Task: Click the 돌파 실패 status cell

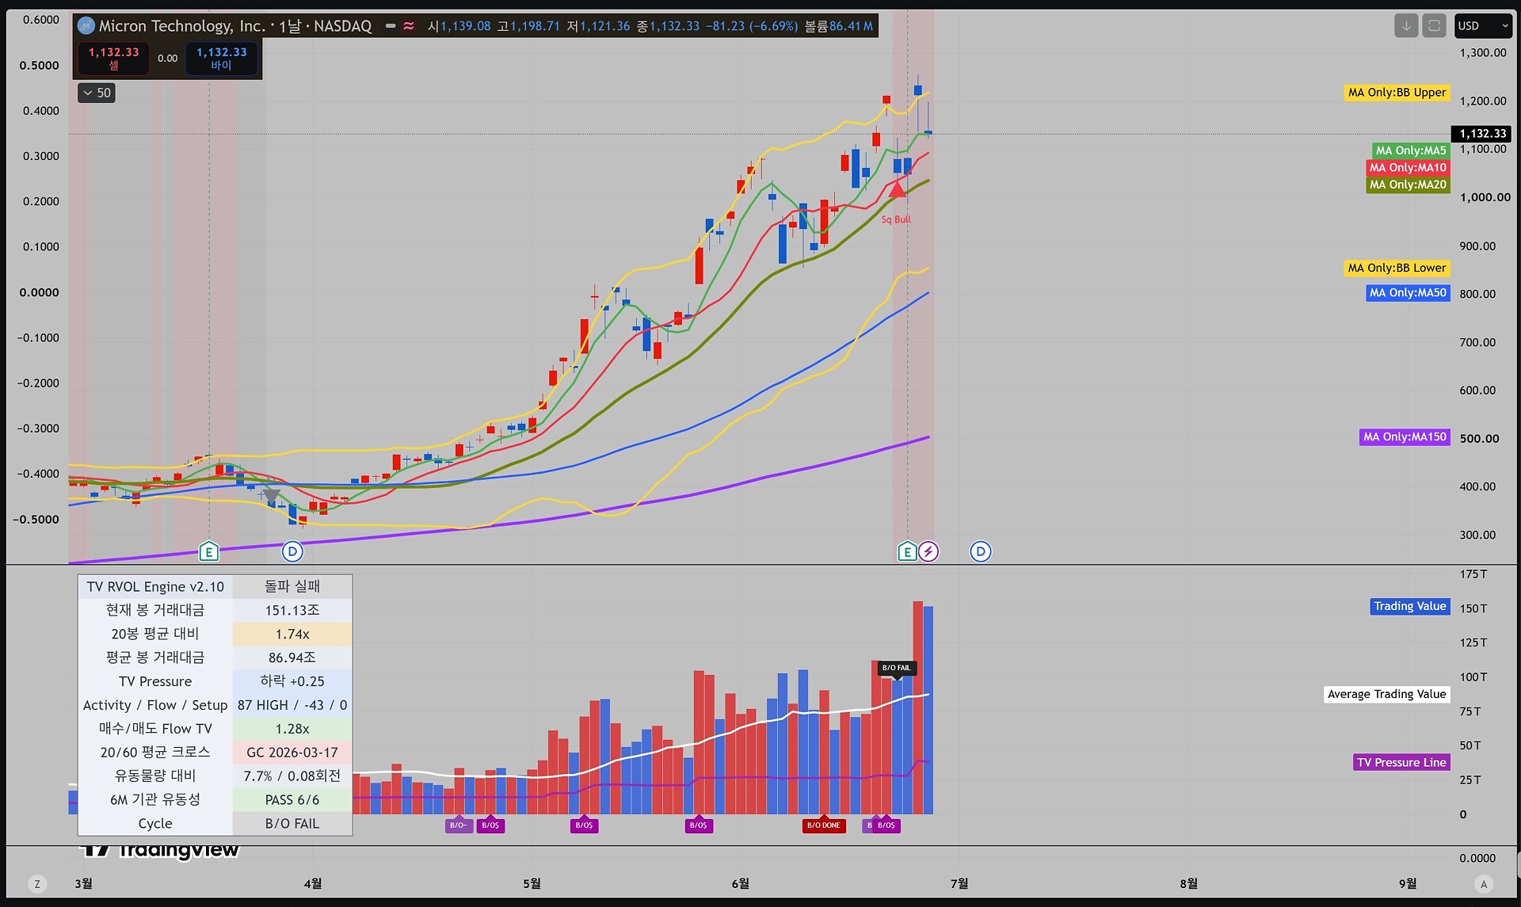Action: [x=292, y=587]
